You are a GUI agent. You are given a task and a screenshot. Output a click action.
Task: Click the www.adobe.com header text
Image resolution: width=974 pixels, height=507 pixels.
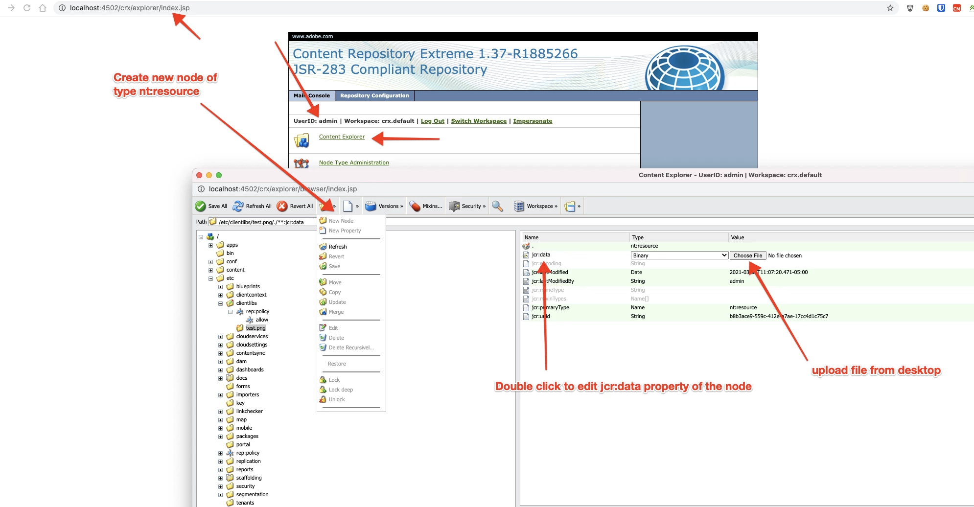pyautogui.click(x=312, y=36)
